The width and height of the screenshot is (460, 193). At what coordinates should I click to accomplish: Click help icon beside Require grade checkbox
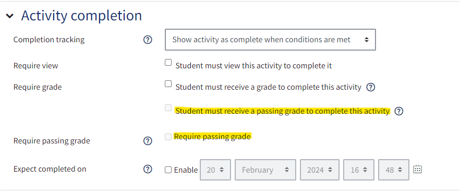pyautogui.click(x=371, y=87)
